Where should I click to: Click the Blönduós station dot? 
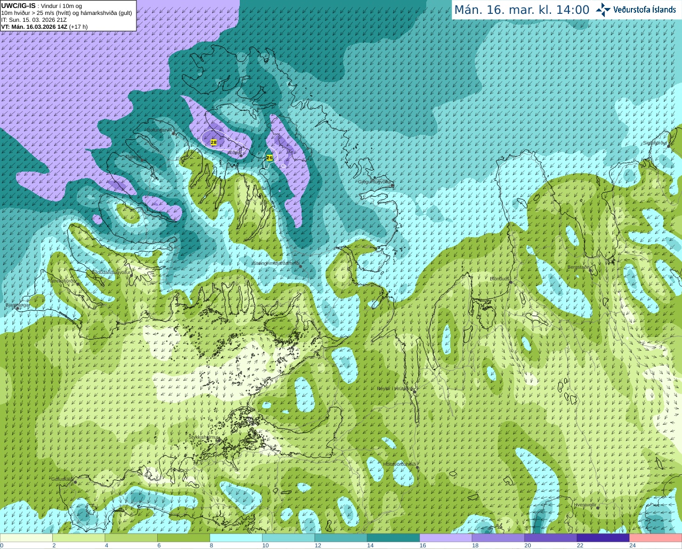[x=510, y=282]
